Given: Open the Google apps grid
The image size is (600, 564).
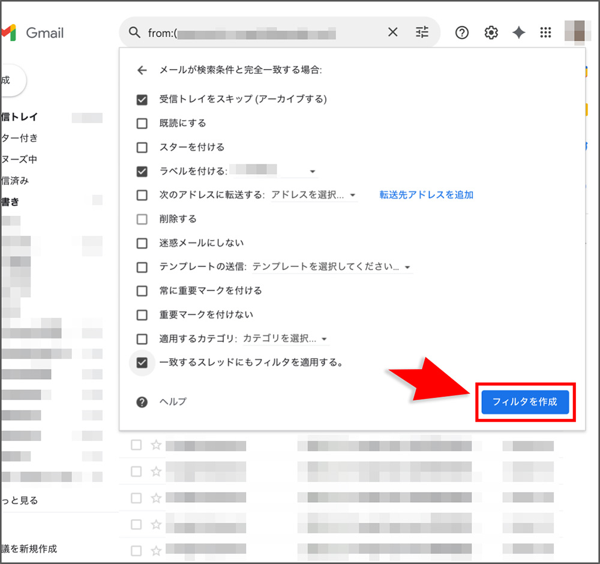Looking at the screenshot, I should (545, 32).
